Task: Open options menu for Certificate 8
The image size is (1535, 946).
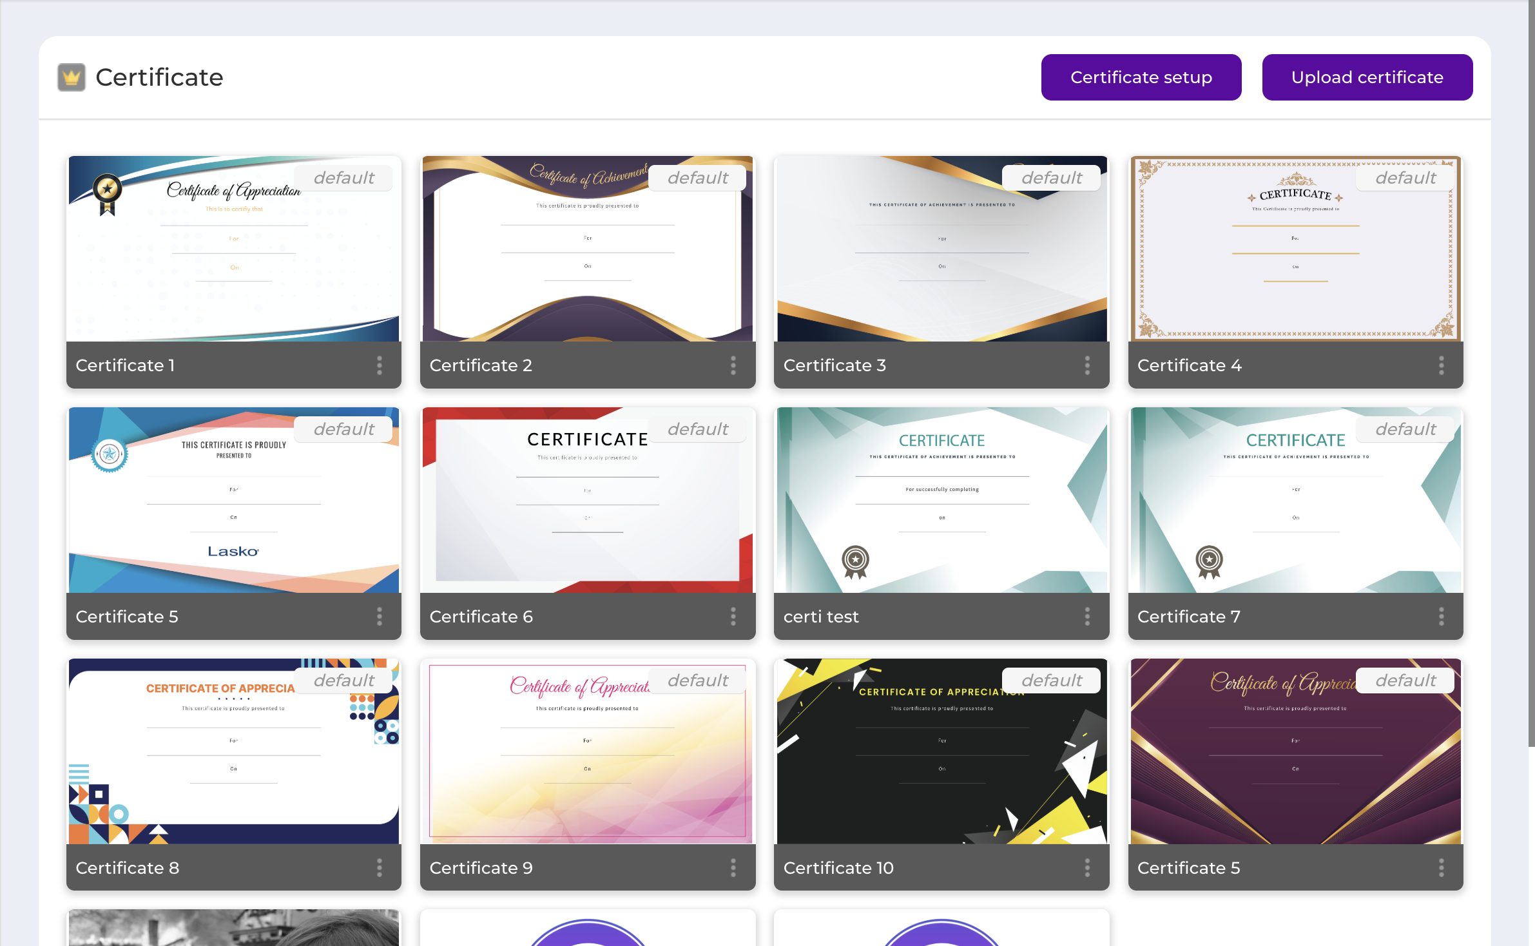Action: tap(380, 868)
